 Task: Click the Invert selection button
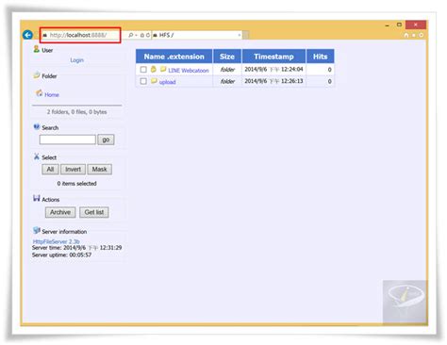pos(73,170)
